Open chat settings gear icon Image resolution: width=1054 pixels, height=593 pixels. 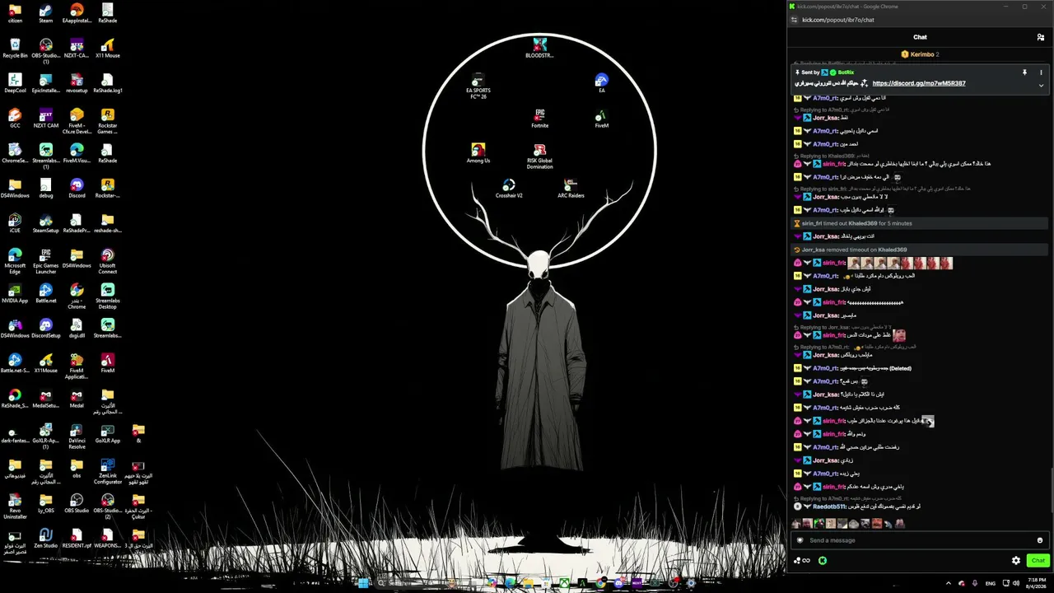click(1016, 561)
